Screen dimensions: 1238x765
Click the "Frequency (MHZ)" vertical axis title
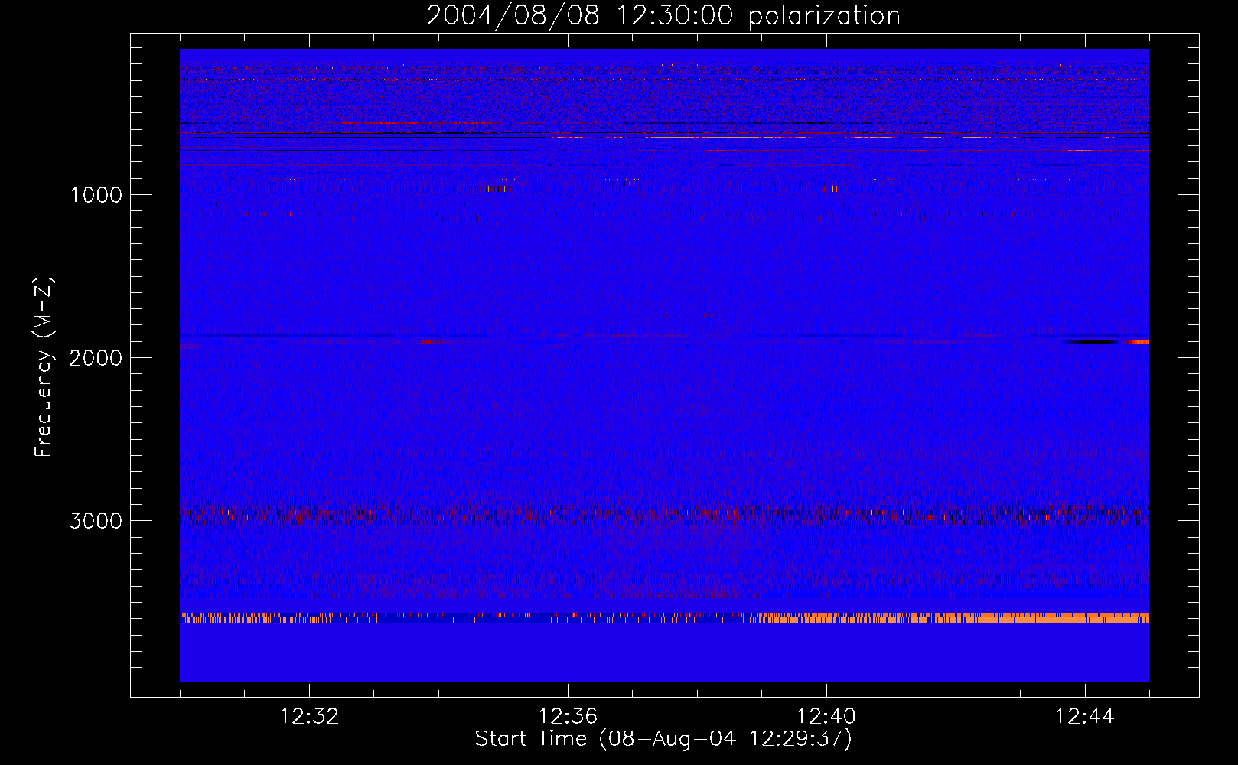click(44, 366)
